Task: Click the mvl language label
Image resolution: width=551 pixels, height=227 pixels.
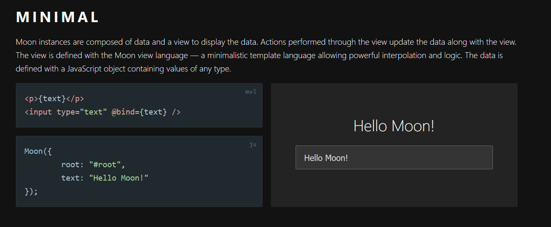Action: tap(251, 92)
